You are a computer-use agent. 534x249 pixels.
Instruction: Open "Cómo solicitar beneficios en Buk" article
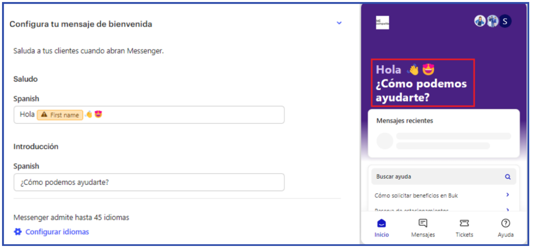416,196
